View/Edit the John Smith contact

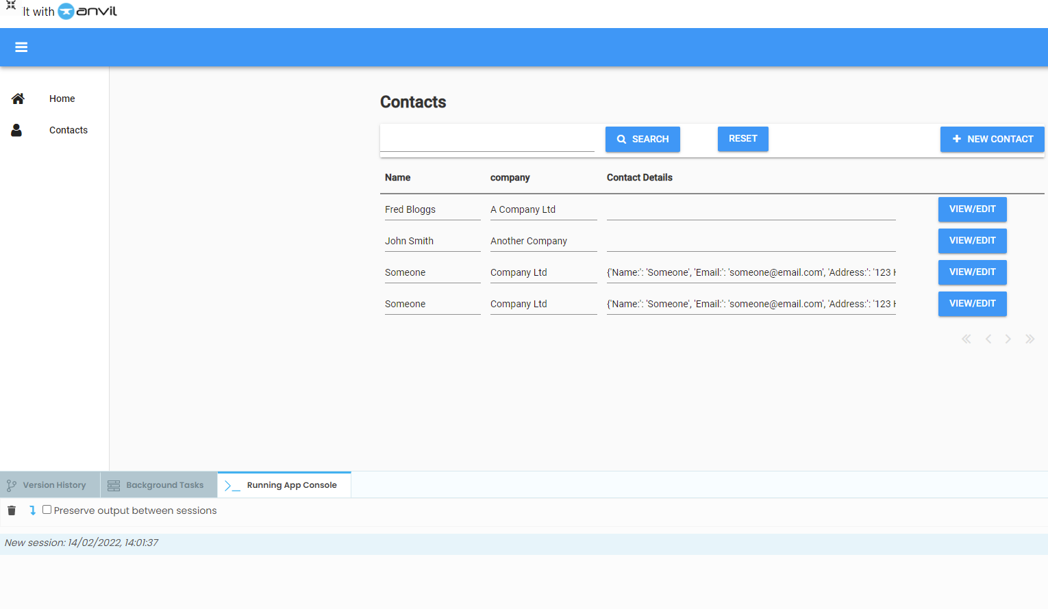(x=972, y=241)
